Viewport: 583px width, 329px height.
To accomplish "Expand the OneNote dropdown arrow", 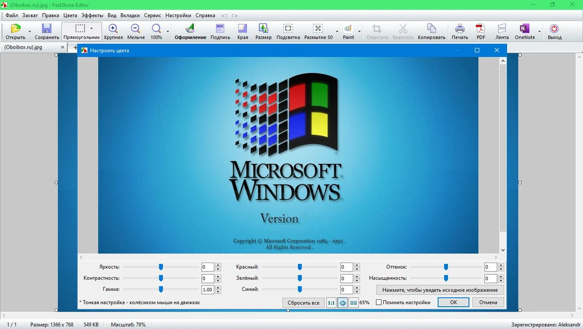I will click(x=539, y=31).
